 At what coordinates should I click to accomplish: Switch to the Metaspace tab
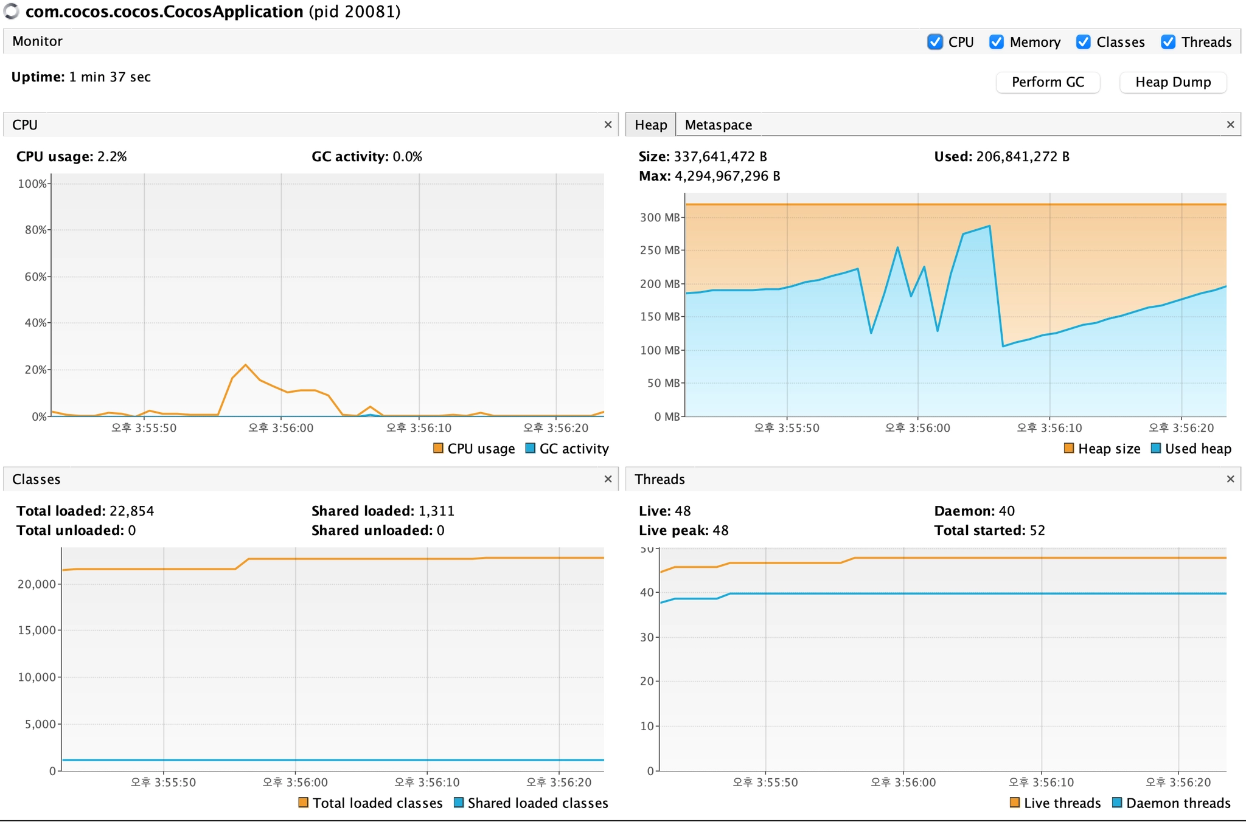(718, 125)
